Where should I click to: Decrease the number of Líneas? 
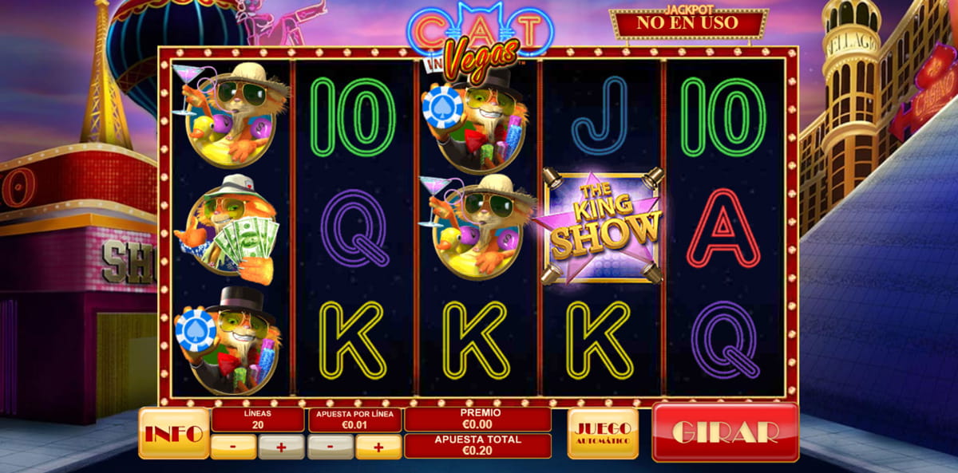tap(233, 447)
